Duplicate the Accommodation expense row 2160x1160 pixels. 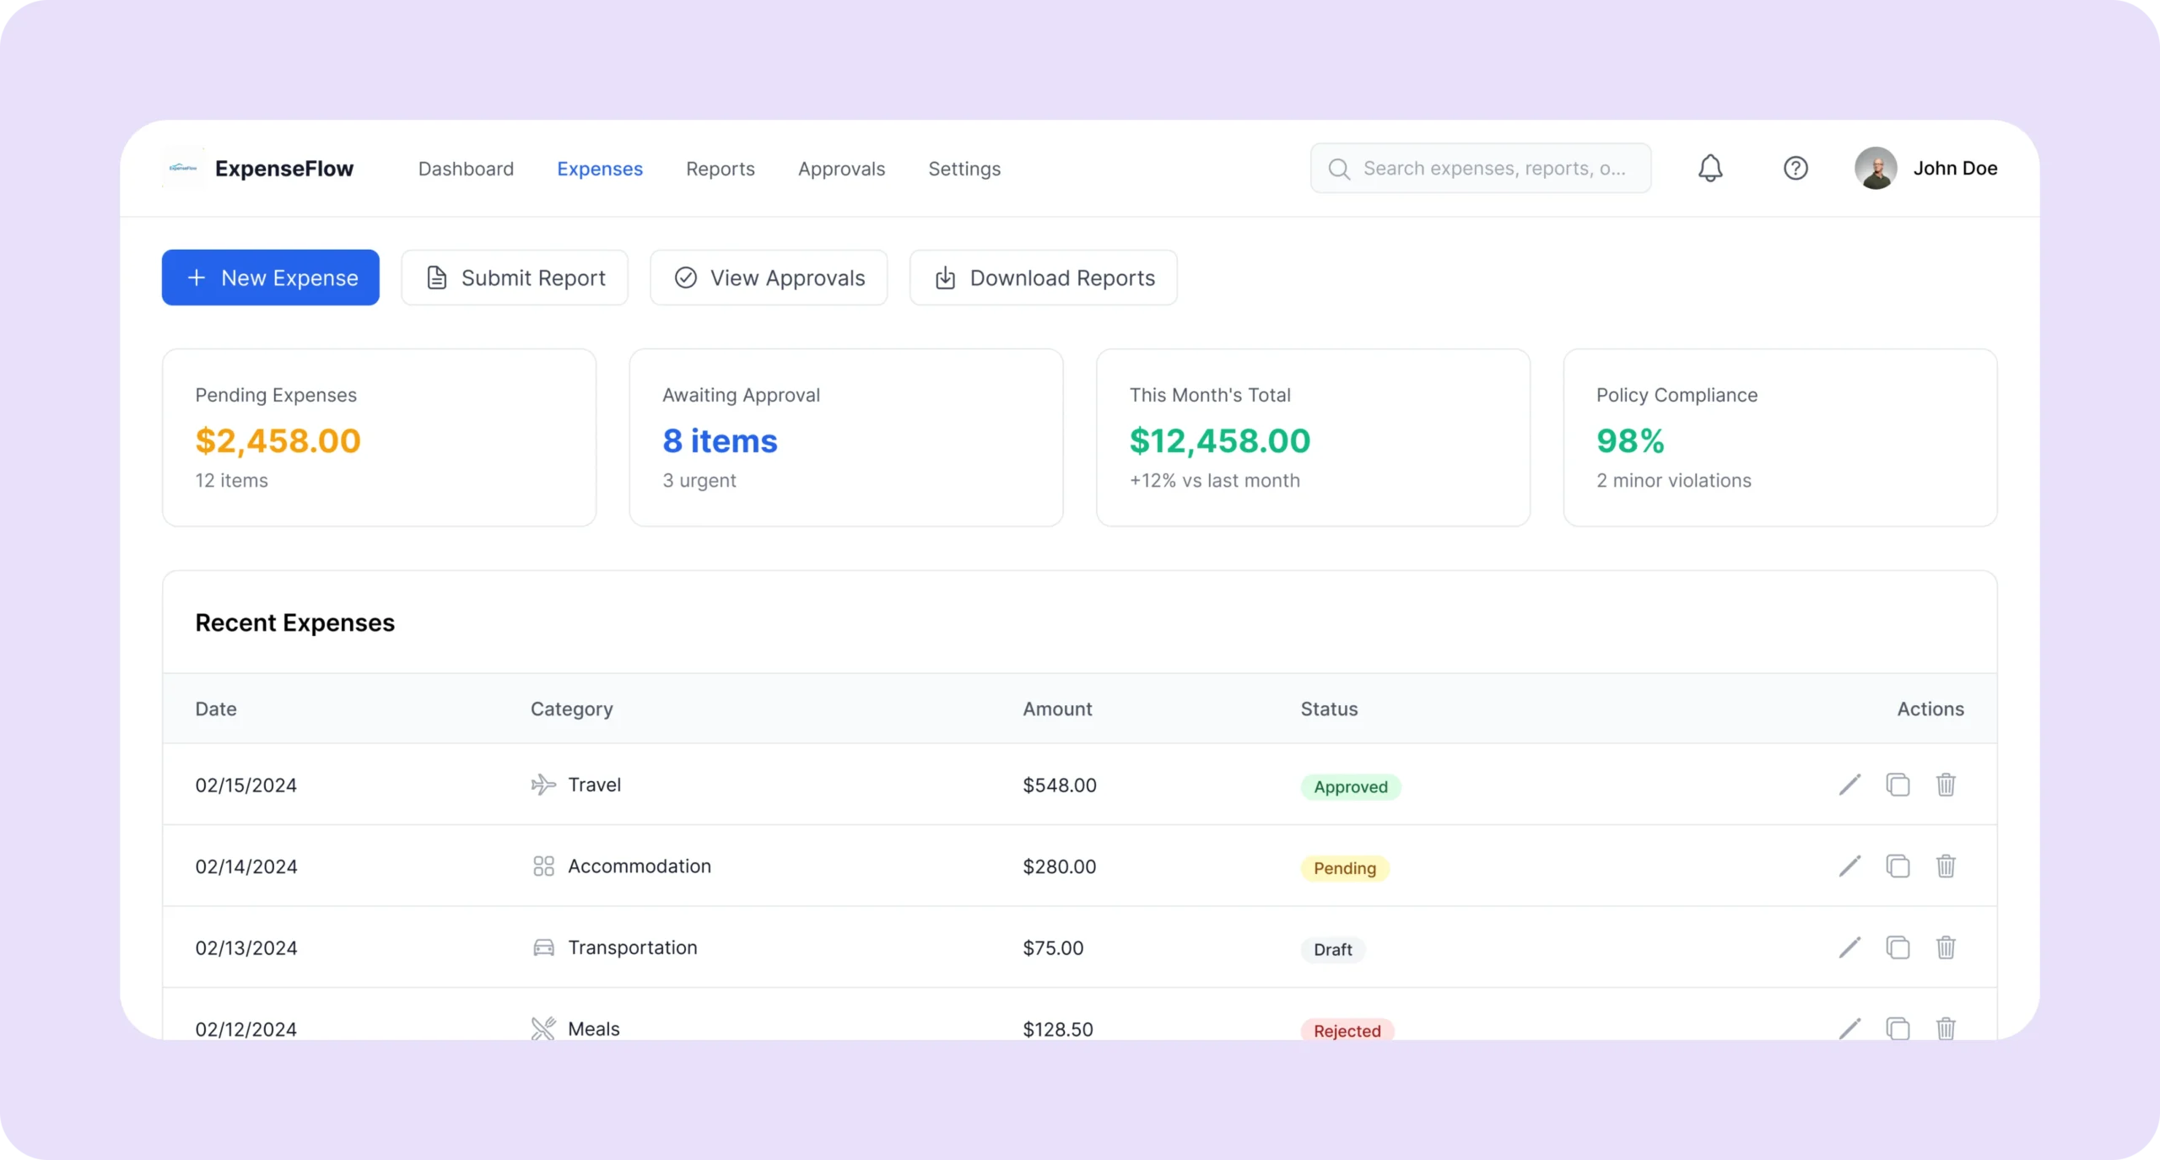pos(1898,866)
